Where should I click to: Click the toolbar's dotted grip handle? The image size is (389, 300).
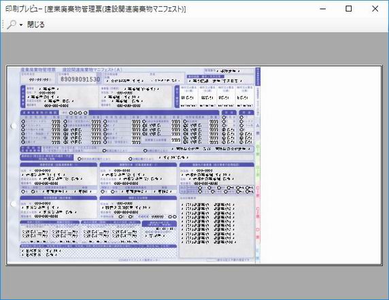click(x=3, y=24)
